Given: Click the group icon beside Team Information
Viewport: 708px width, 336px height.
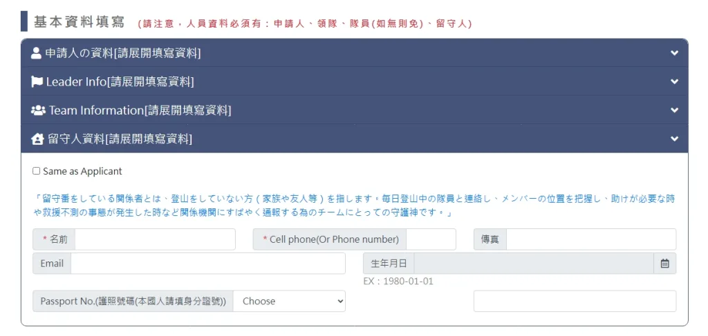Looking at the screenshot, I should coord(38,110).
